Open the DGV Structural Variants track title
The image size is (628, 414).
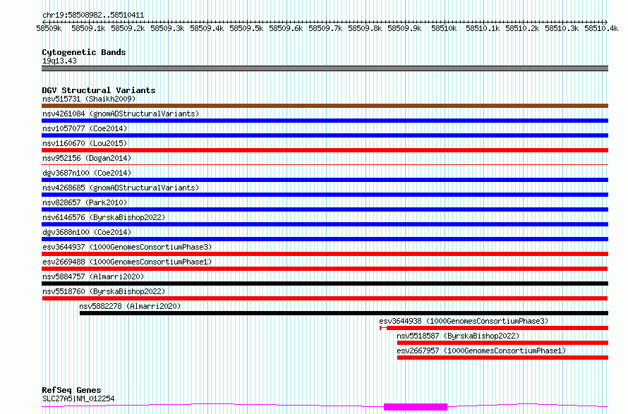[x=99, y=90]
